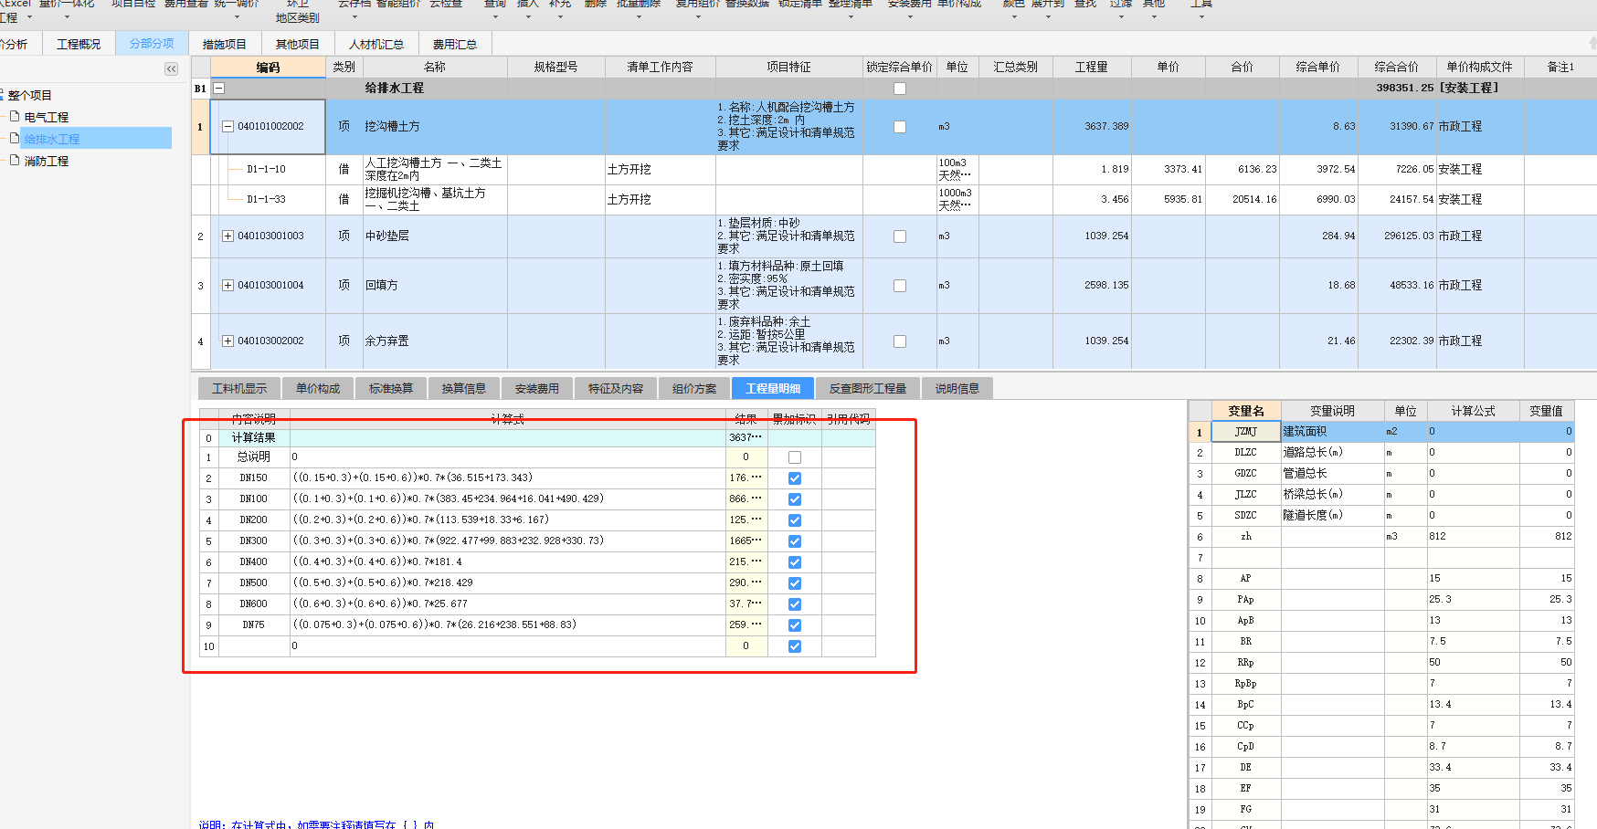Screen dimensions: 1597x829
Task: Collapse the project tree panel with double-arrow icon
Action: [x=171, y=69]
